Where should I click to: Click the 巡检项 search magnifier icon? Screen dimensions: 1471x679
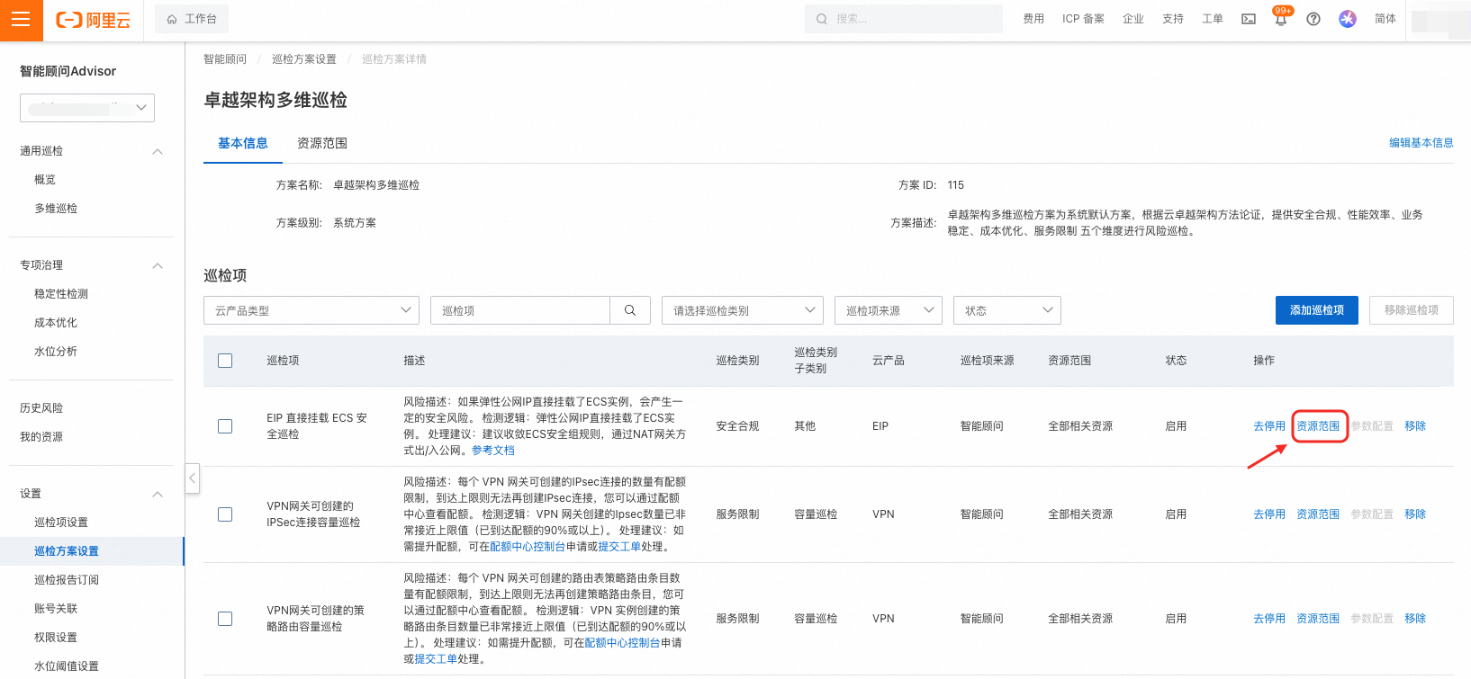pyautogui.click(x=630, y=310)
